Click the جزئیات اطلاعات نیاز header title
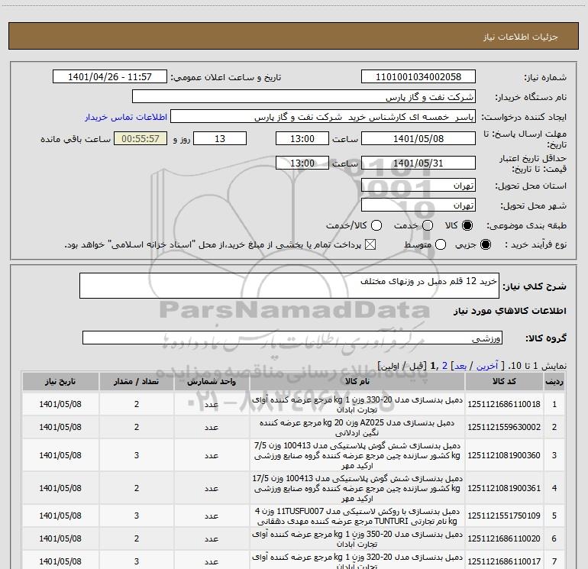This screenshot has width=588, height=569. pos(521,37)
